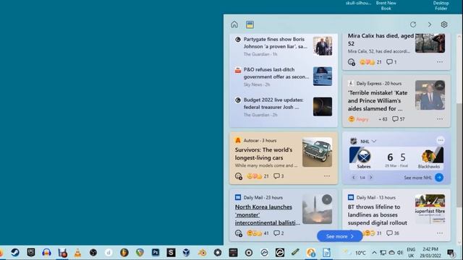Click the Budget 2022 story thumbnail

pyautogui.click(x=323, y=106)
